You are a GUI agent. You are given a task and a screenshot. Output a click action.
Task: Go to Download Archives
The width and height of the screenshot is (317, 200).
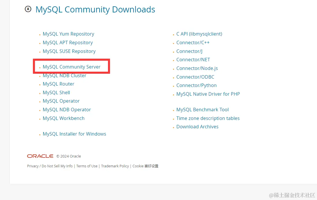(197, 127)
